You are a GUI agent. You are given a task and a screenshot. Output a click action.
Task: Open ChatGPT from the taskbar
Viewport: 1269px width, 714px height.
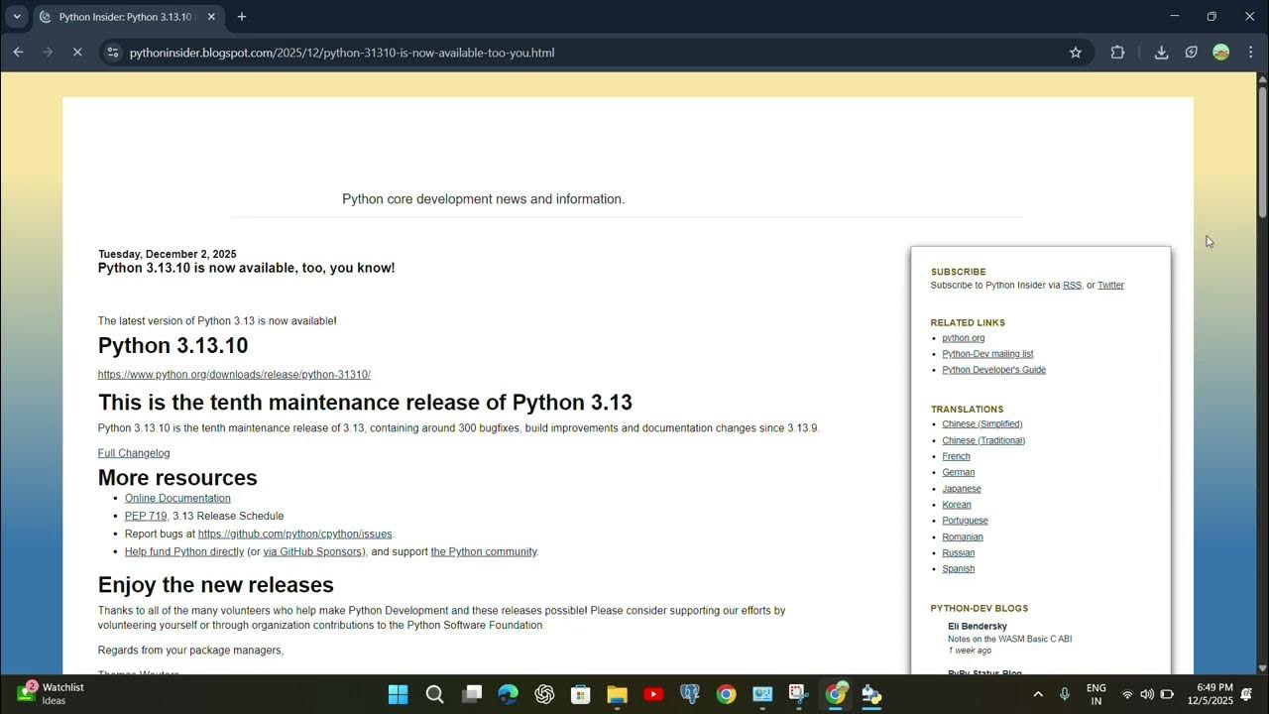tap(544, 694)
